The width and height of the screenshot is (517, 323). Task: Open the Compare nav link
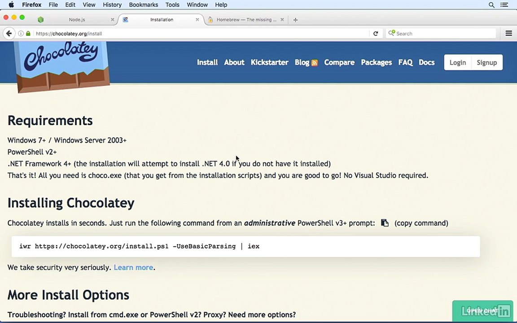click(x=339, y=62)
